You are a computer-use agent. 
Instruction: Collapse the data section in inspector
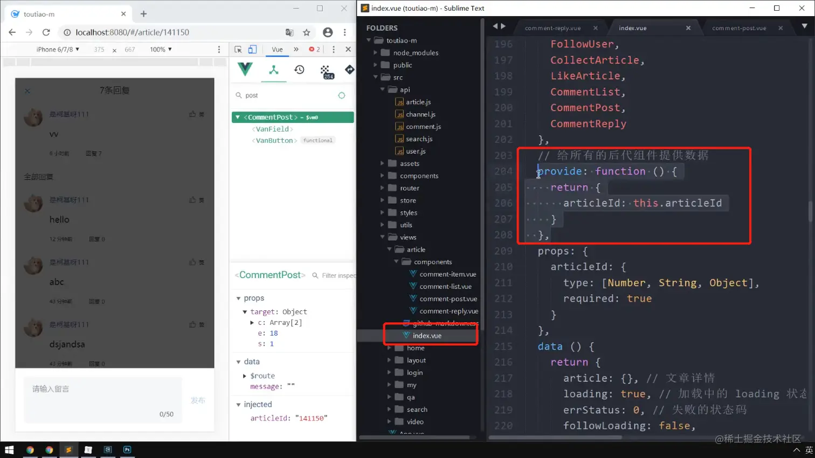[x=238, y=362]
